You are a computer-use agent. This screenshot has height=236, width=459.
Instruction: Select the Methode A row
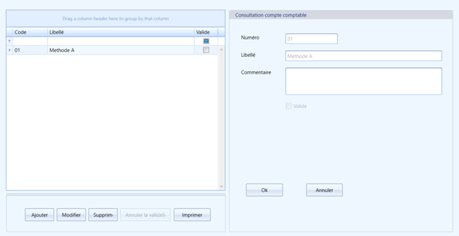tap(112, 50)
